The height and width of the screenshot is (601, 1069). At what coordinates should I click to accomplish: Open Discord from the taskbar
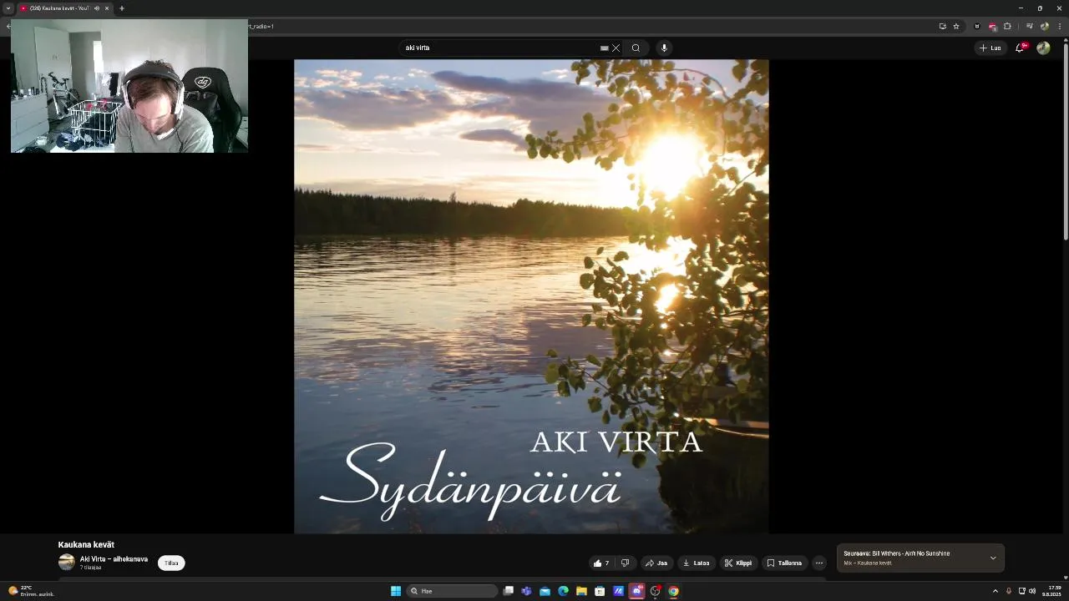pyautogui.click(x=636, y=591)
